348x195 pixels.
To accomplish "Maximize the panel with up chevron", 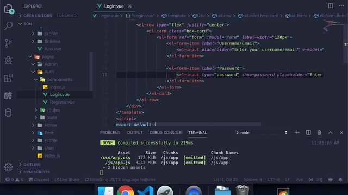I will point(330,132).
